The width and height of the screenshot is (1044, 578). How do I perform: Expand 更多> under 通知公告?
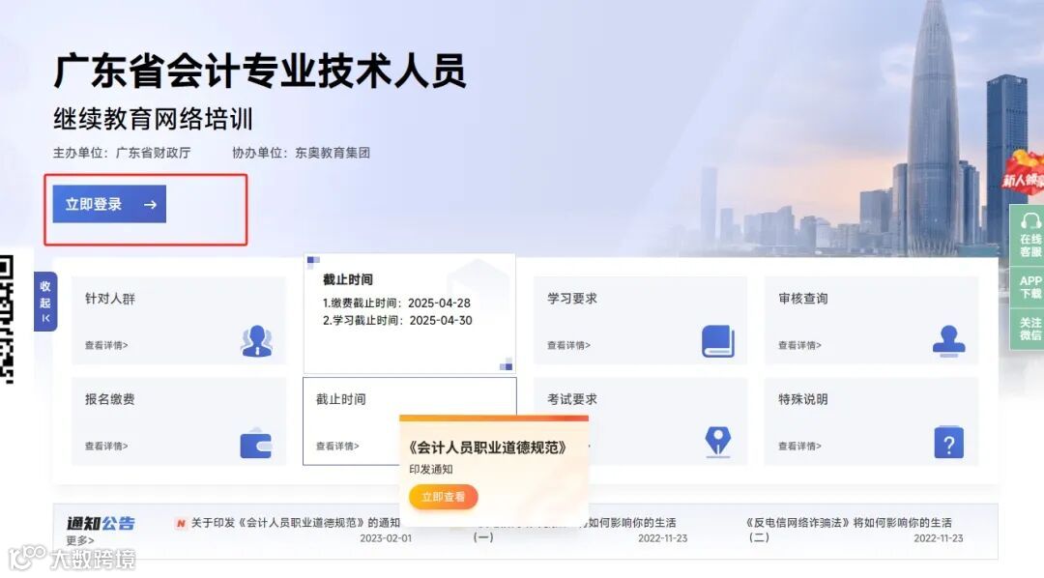click(x=80, y=540)
